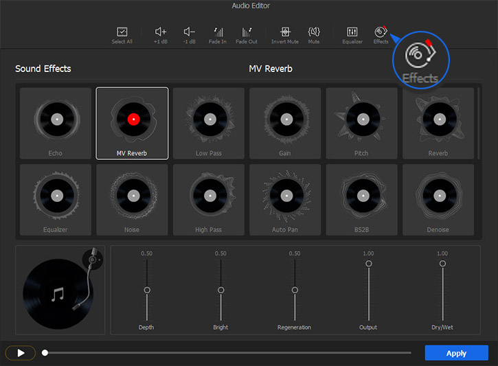Increase volume with +1 dB icon
The height and width of the screenshot is (366, 498).
pyautogui.click(x=161, y=32)
